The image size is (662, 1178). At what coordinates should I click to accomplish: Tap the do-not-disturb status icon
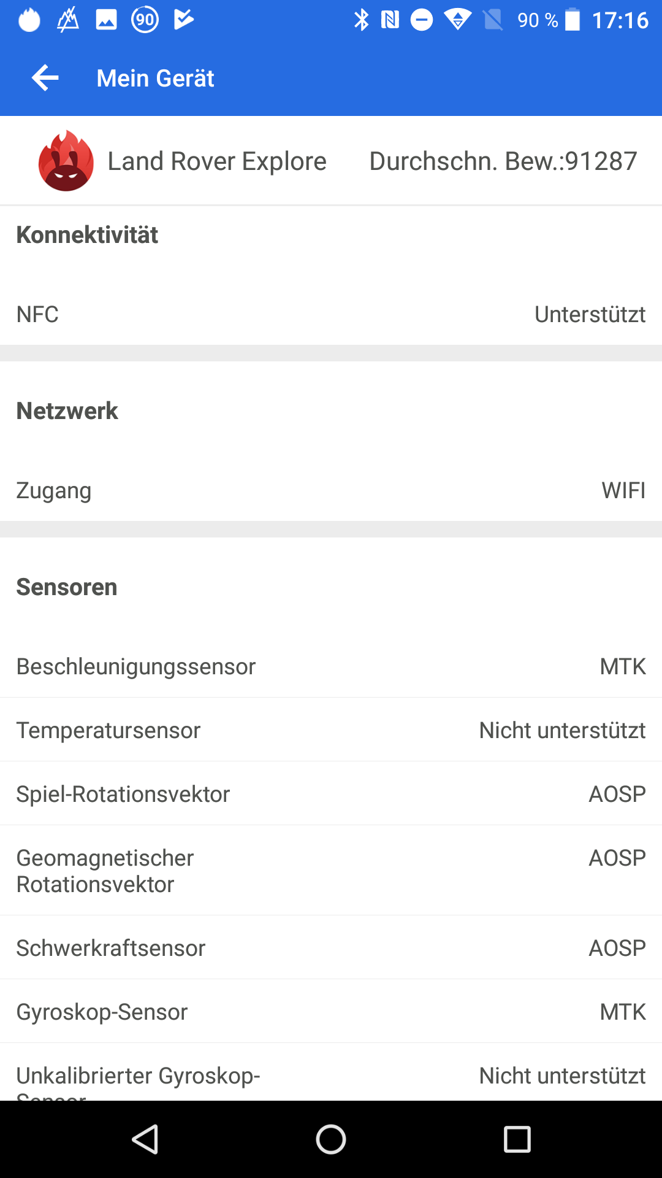(x=422, y=20)
